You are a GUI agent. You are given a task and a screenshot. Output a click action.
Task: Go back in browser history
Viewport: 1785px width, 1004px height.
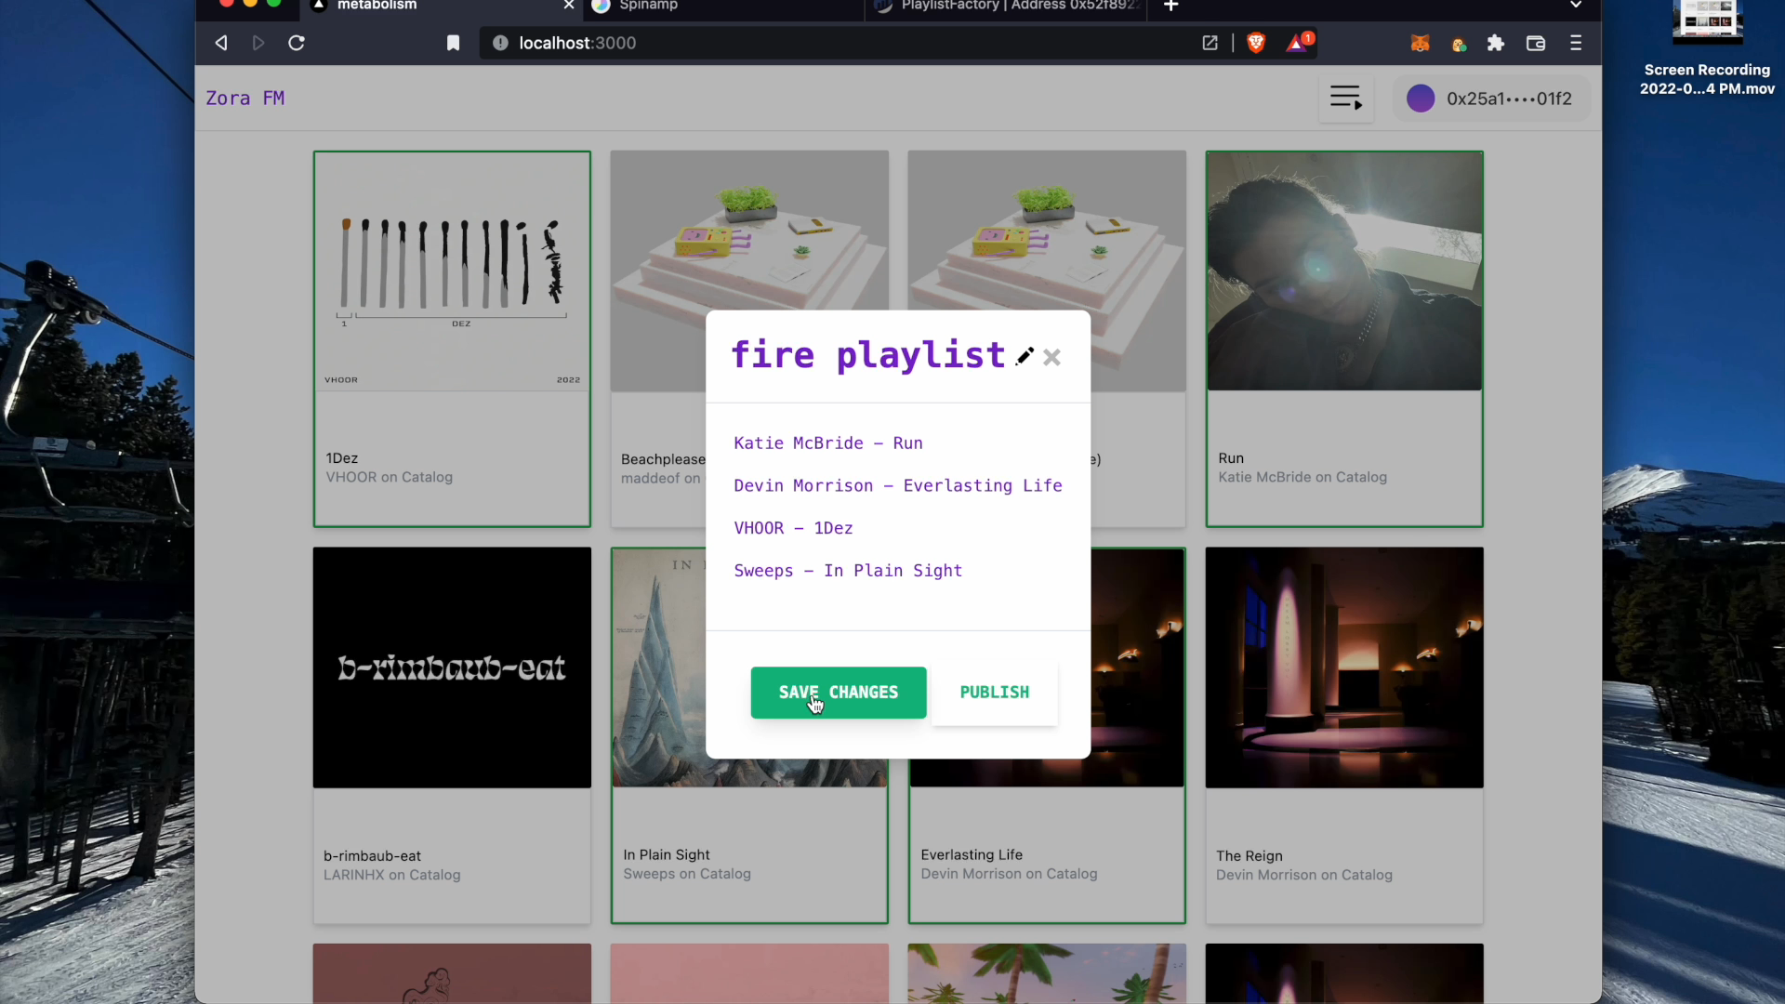pos(221,43)
